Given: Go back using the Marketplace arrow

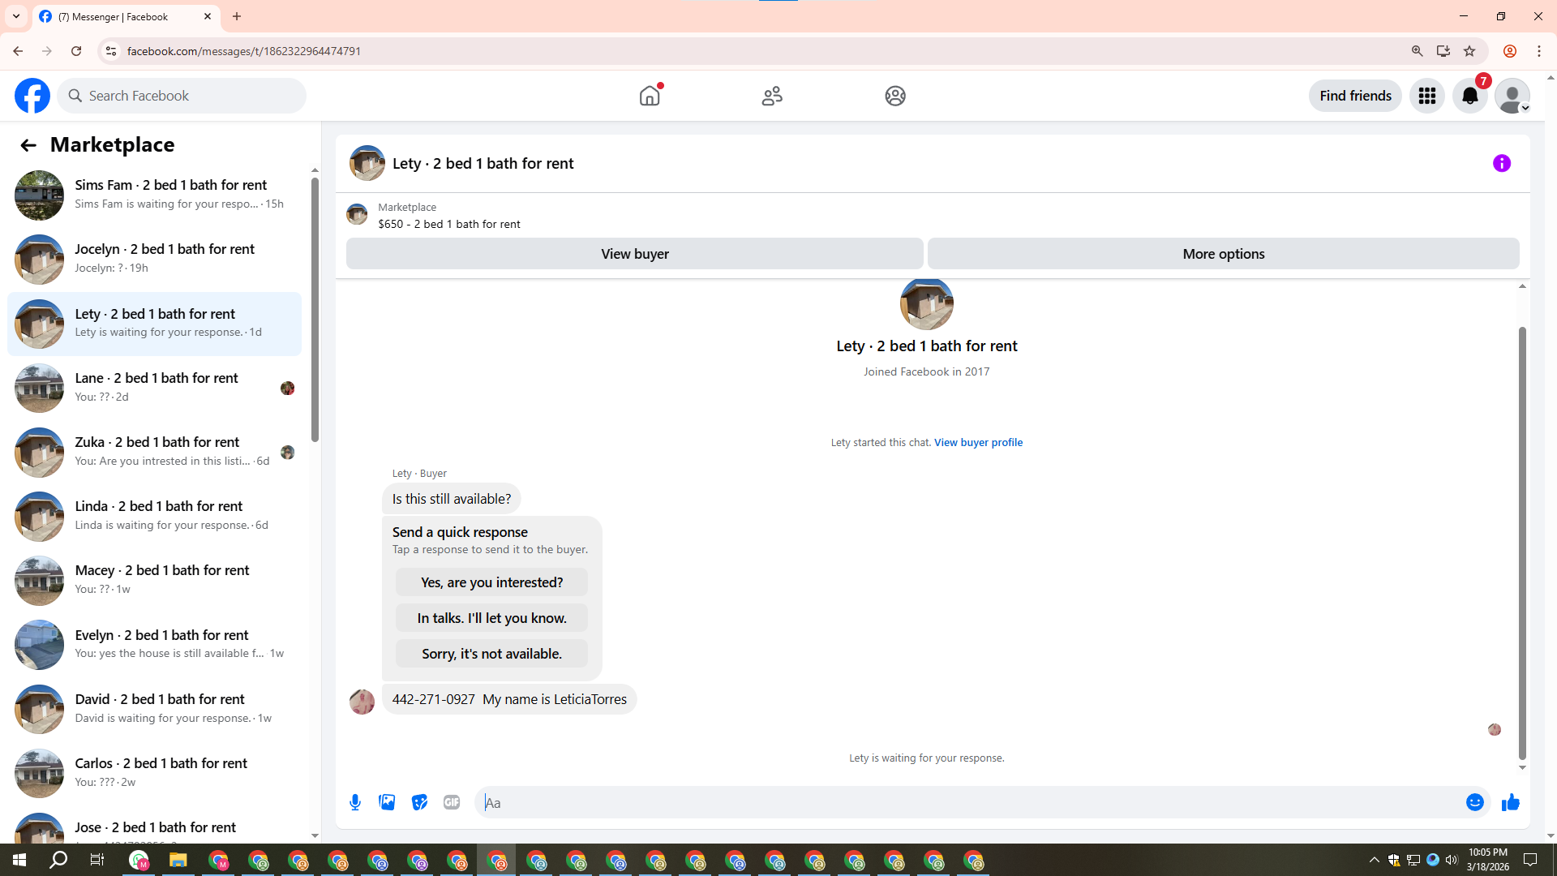Looking at the screenshot, I should pos(28,145).
